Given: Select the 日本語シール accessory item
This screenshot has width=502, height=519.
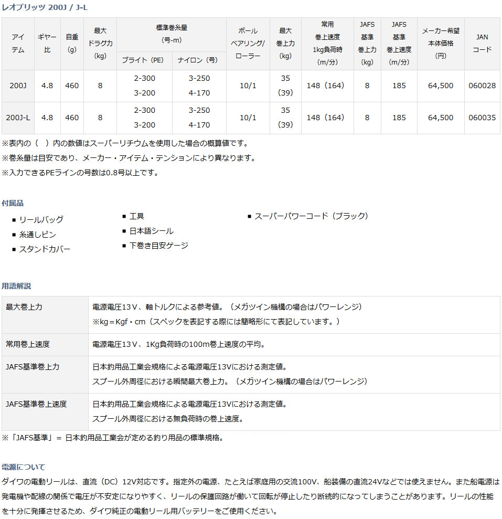Looking at the screenshot, I should (x=152, y=231).
